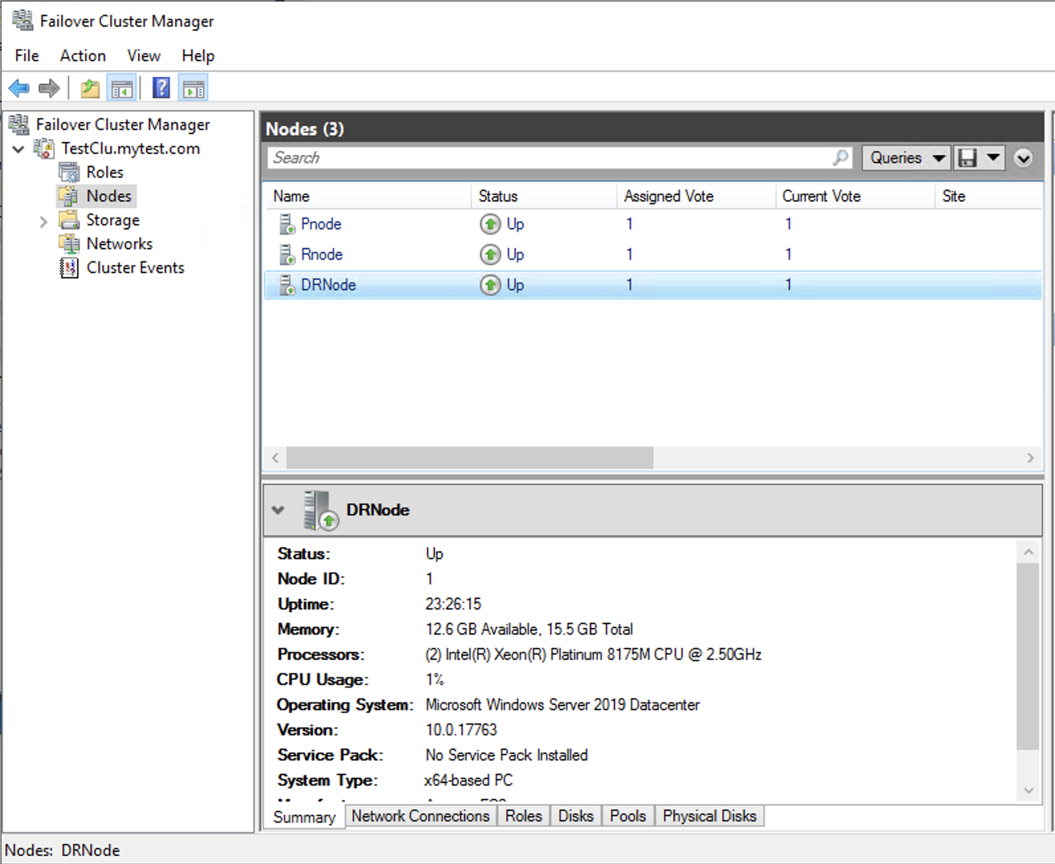Collapse the DRNode details section

278,510
